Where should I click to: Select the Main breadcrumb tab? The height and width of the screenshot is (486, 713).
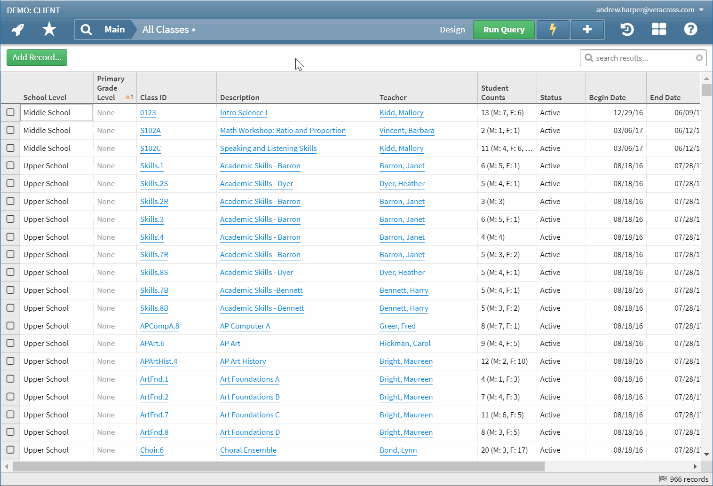[x=115, y=29]
